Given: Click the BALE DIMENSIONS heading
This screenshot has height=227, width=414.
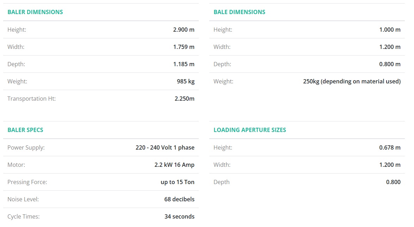Looking at the screenshot, I should (239, 12).
